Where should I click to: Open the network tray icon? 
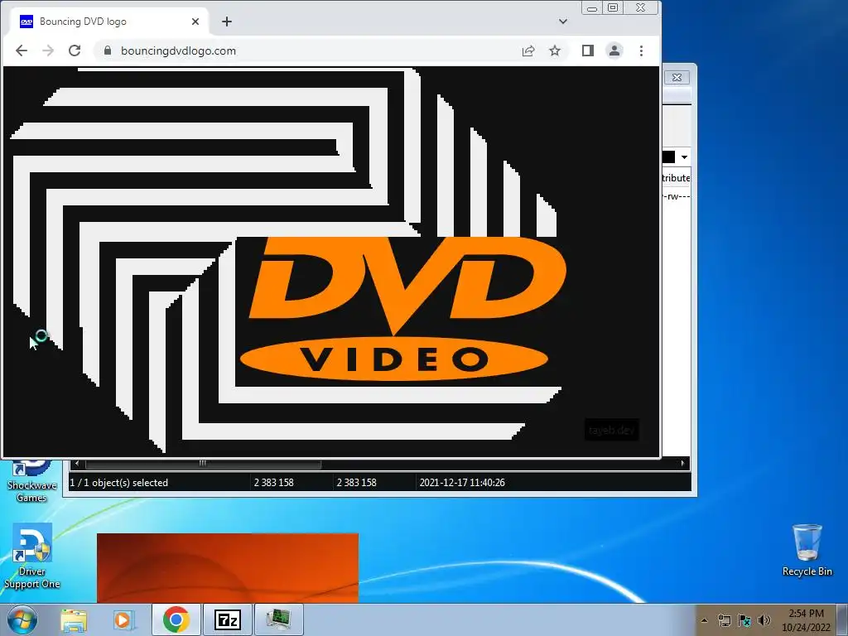point(724,620)
